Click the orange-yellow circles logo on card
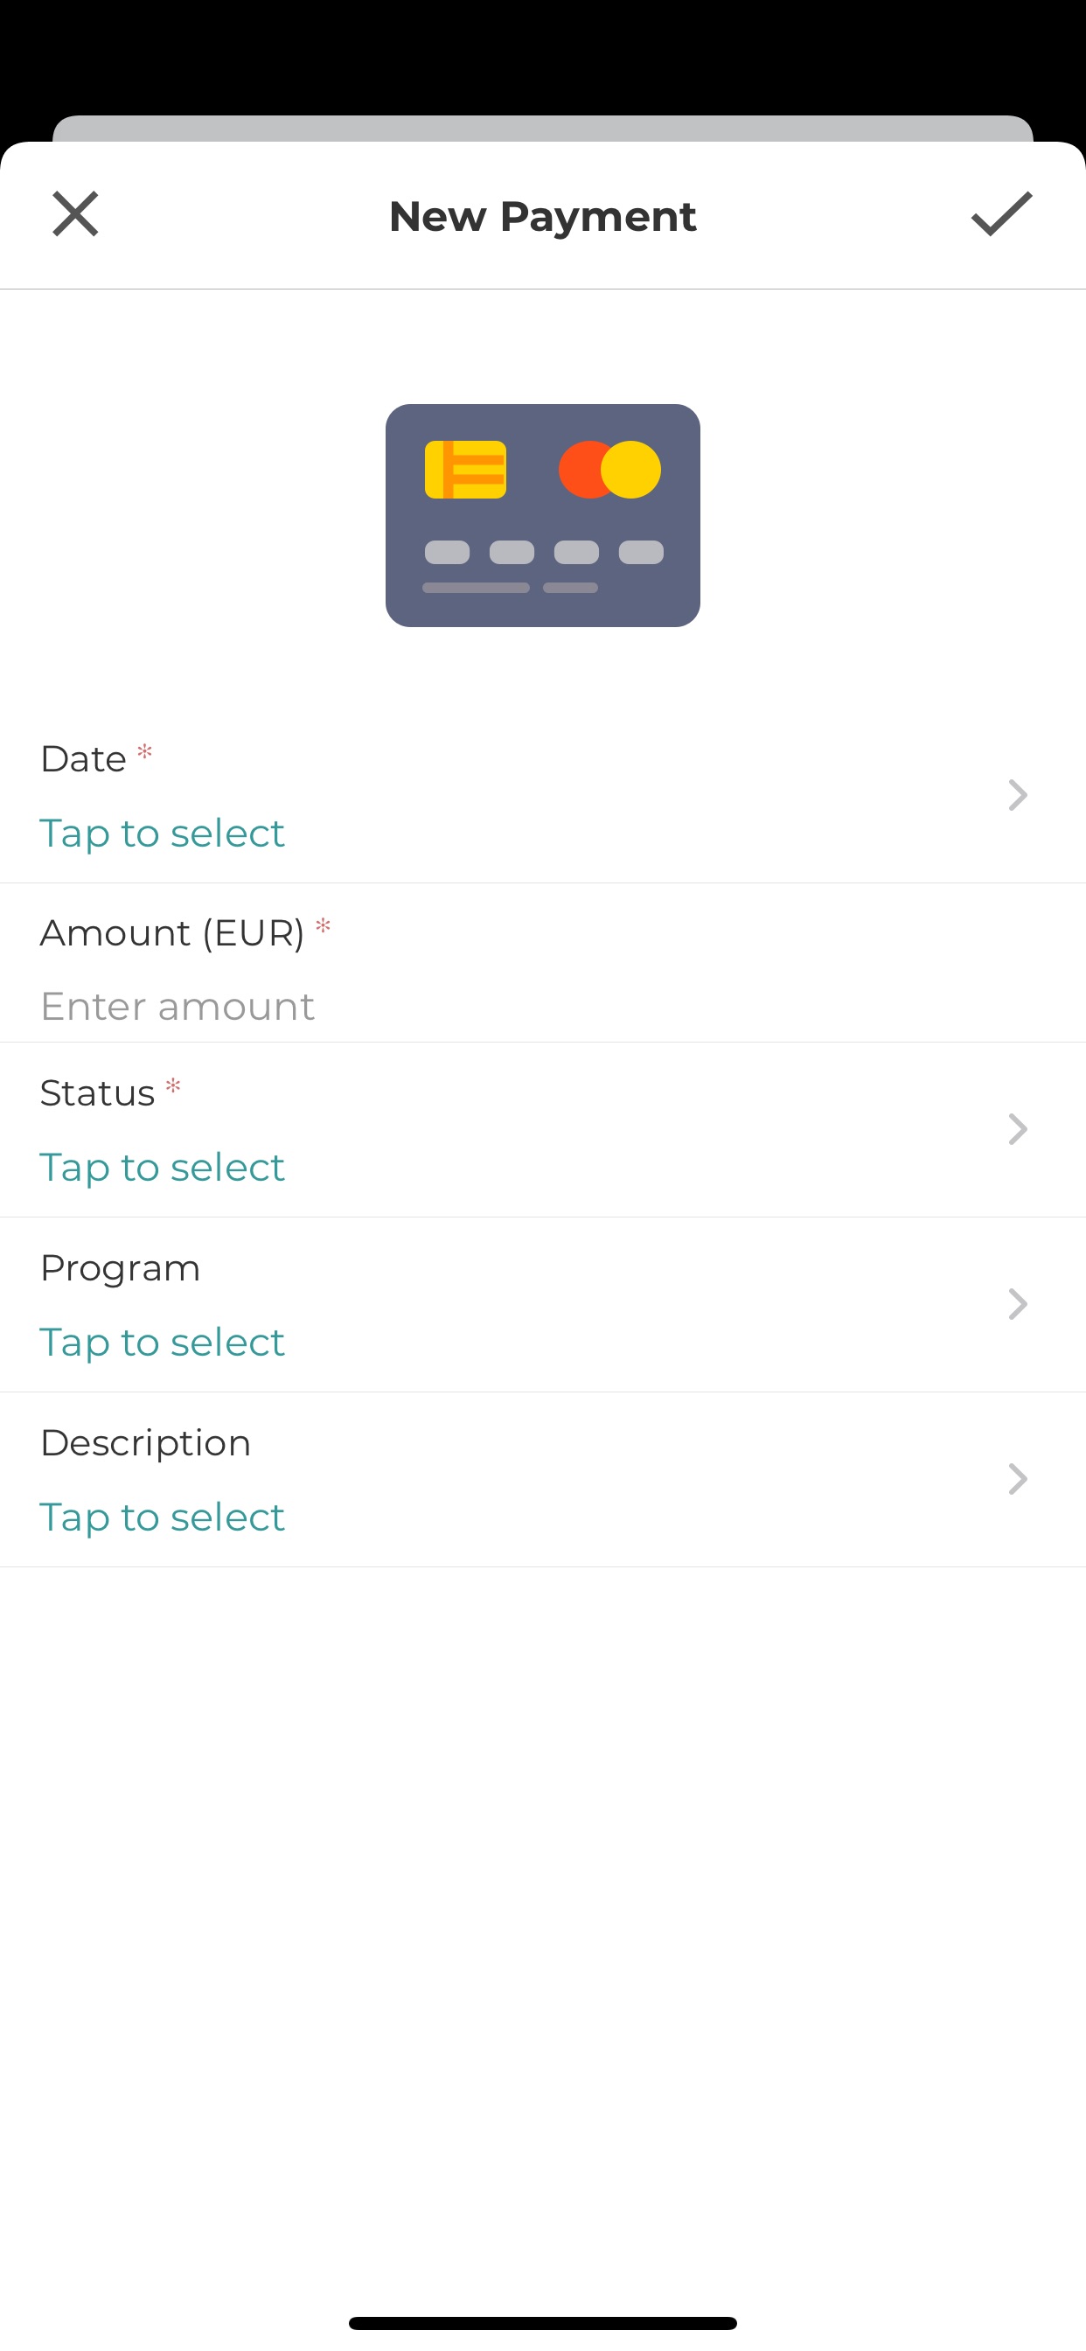 609,470
